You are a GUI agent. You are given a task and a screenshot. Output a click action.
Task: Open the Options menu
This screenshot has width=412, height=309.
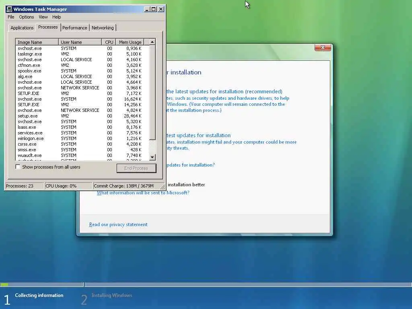(26, 17)
